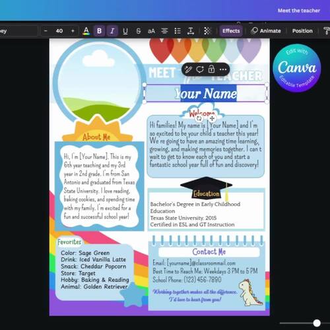Screen dimensions: 330x330
Task: Click the Snack: Cheddar Popcorn line
Action: click(94, 267)
